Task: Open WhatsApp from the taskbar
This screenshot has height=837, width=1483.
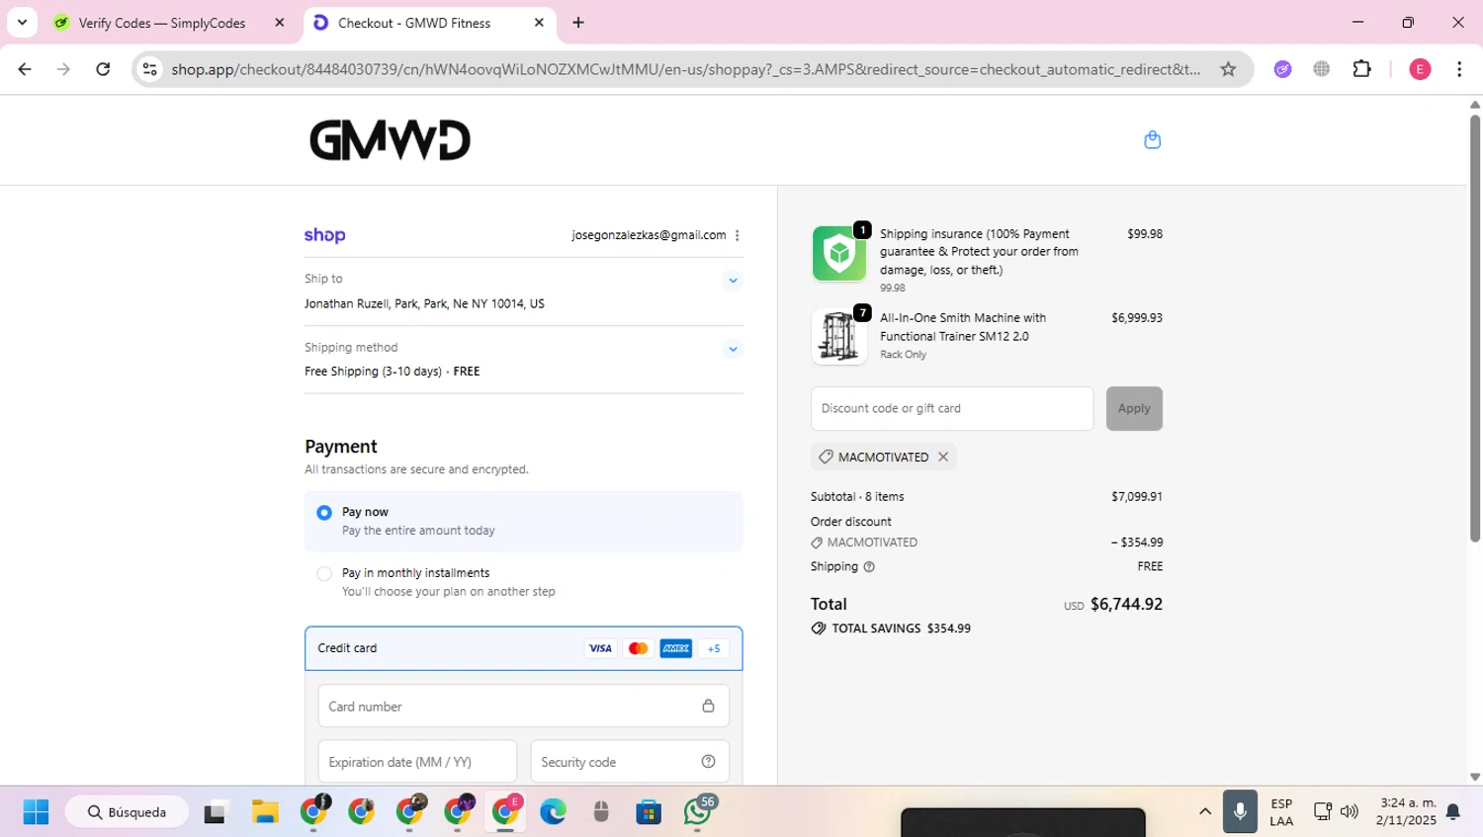Action: point(698,812)
